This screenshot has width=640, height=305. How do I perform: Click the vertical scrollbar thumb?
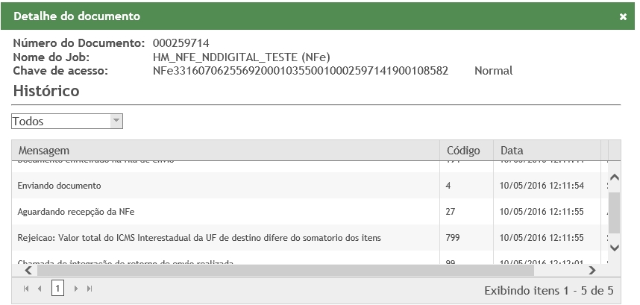tap(615, 212)
